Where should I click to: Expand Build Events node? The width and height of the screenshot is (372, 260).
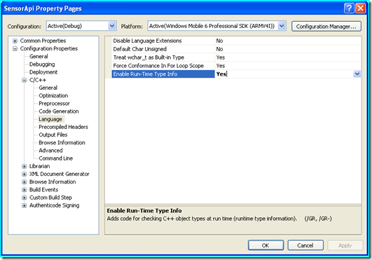[x=25, y=190]
